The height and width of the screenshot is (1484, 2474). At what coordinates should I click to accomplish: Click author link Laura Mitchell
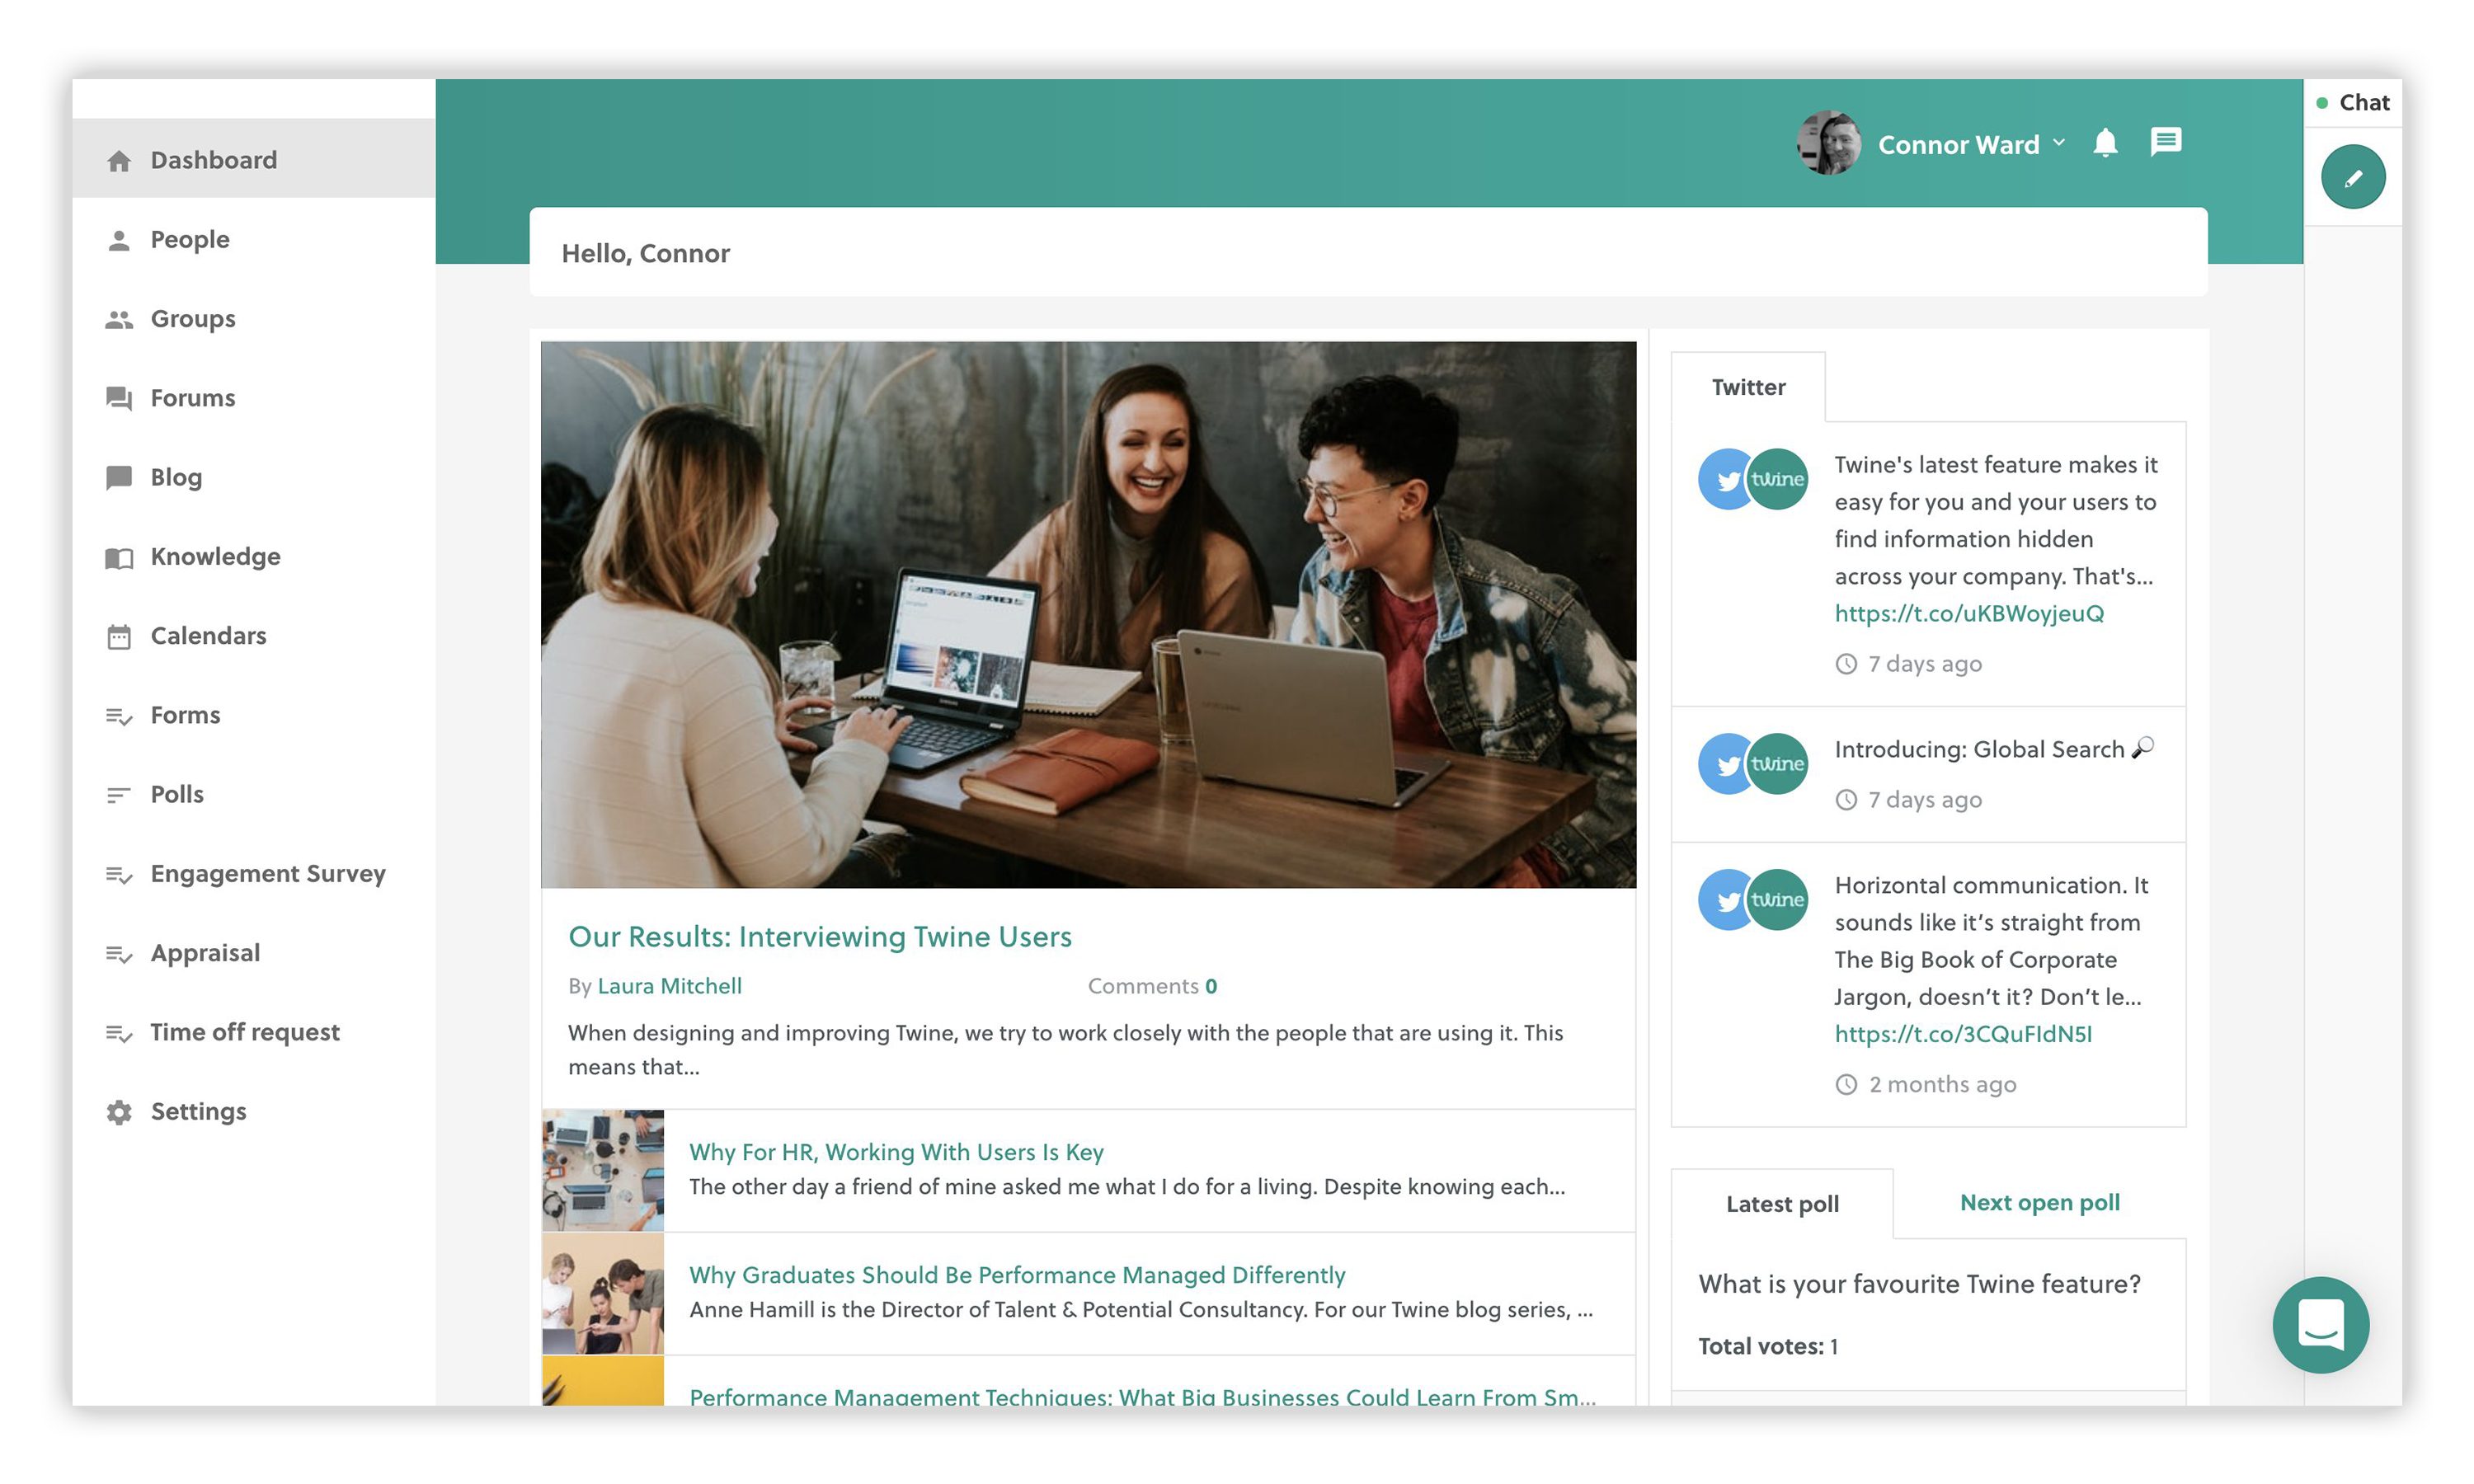coord(669,986)
